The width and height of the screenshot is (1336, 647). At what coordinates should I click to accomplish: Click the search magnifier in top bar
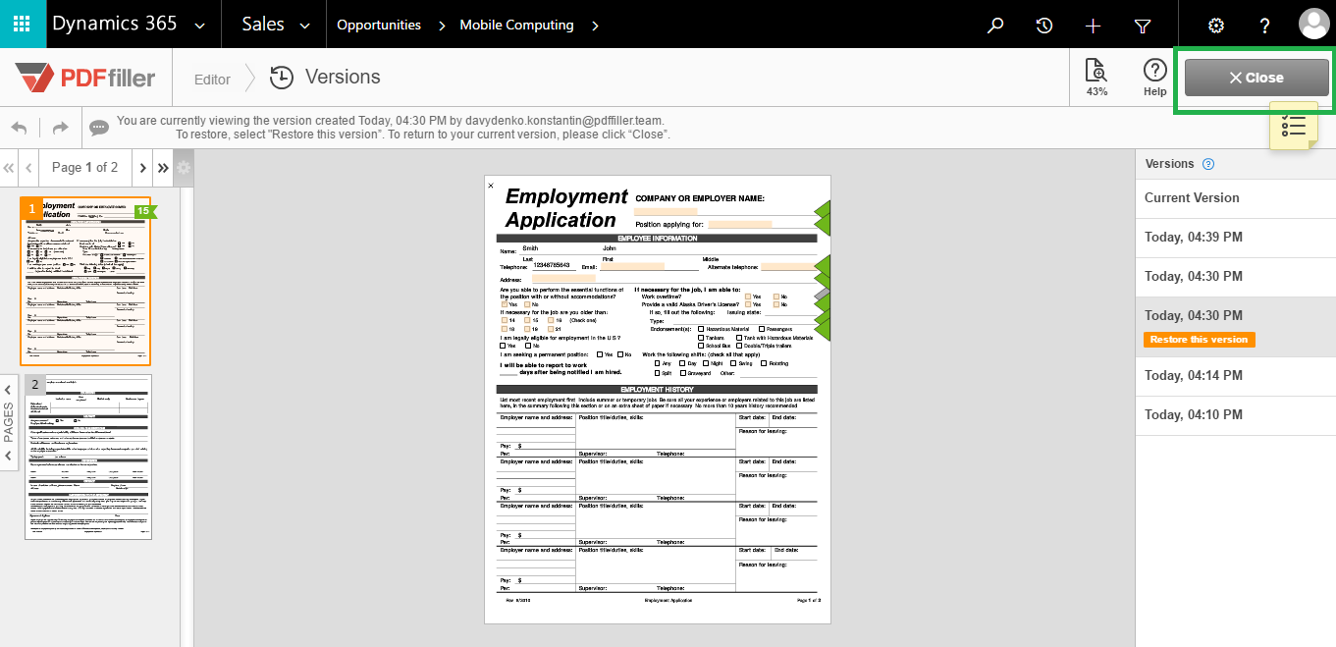(x=995, y=26)
